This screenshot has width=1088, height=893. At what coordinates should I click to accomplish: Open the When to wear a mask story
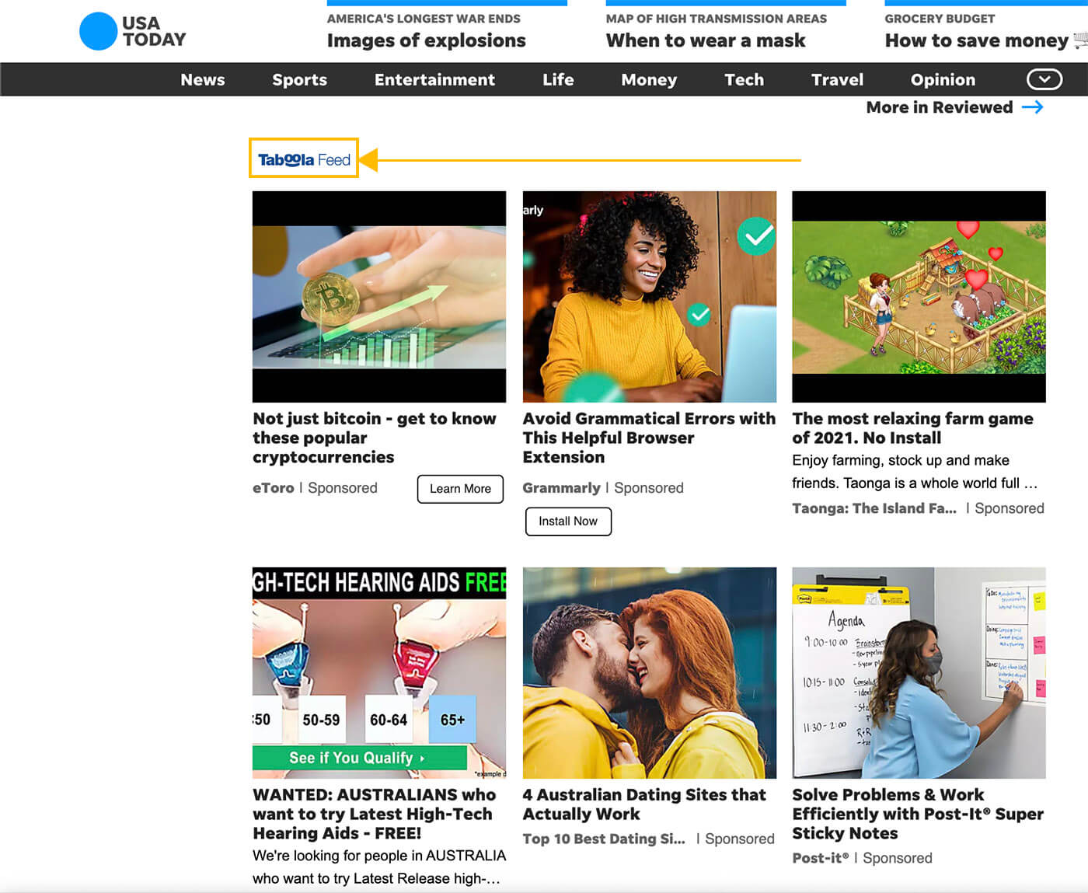pos(706,40)
